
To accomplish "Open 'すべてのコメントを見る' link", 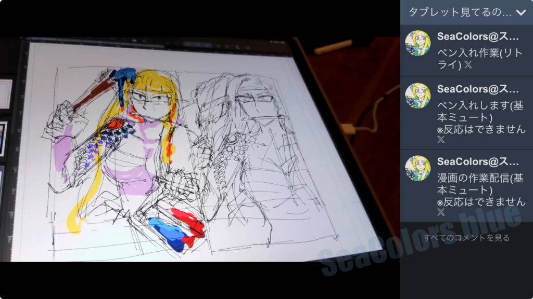I will click(466, 238).
